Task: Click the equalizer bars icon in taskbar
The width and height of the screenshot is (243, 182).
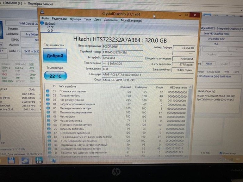Action: (39, 160)
